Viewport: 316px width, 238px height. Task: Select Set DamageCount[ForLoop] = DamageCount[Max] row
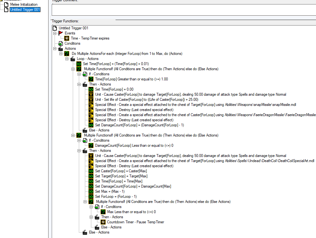coord(133,186)
